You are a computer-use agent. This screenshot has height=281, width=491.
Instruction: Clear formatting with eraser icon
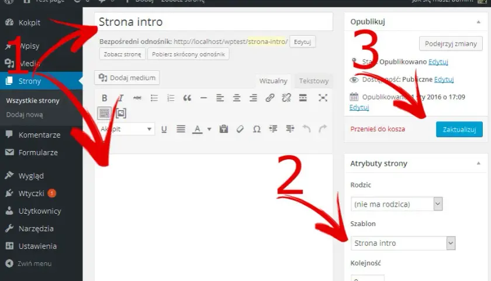click(240, 129)
